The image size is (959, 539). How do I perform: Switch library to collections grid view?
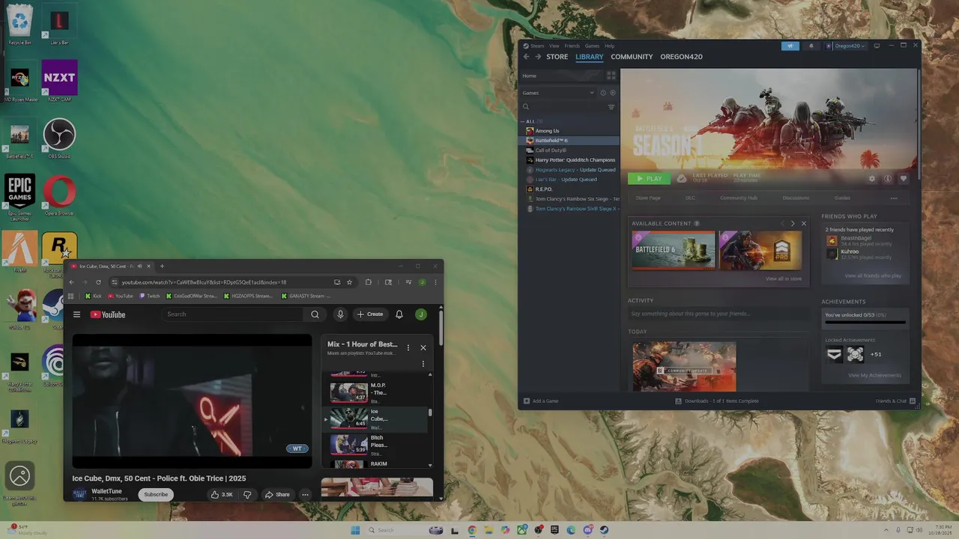pyautogui.click(x=611, y=76)
